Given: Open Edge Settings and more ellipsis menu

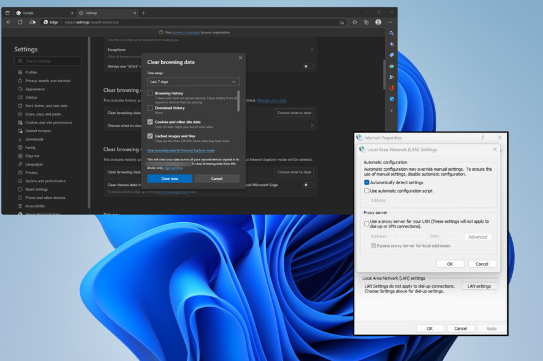Looking at the screenshot, I should 390,22.
